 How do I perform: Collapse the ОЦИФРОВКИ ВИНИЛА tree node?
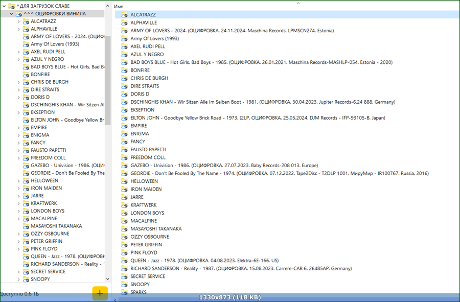click(11, 13)
